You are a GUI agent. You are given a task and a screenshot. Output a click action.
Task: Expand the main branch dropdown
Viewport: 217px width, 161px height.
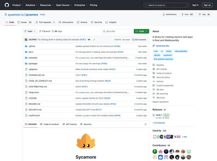coord(30,31)
